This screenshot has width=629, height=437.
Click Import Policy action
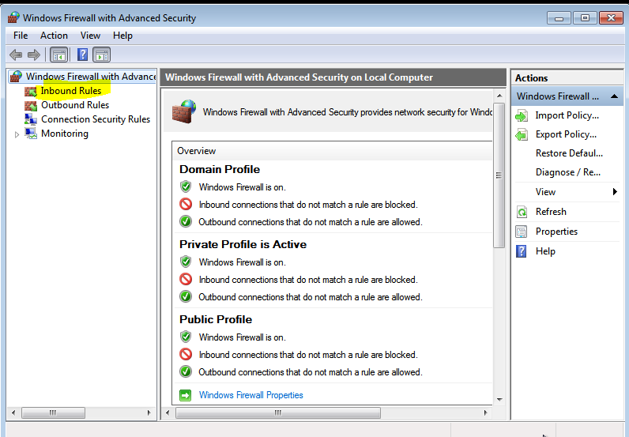(x=567, y=115)
